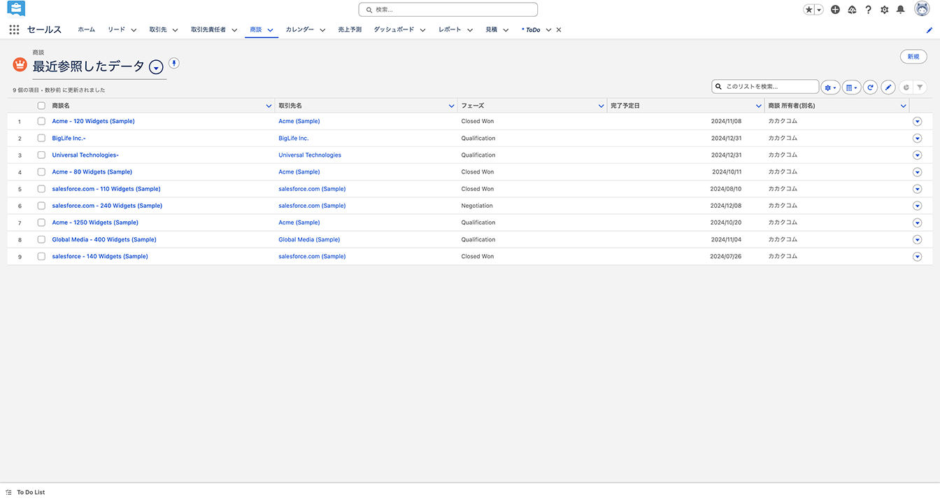
Task: Expand the リード tab dropdown
Action: (x=133, y=30)
